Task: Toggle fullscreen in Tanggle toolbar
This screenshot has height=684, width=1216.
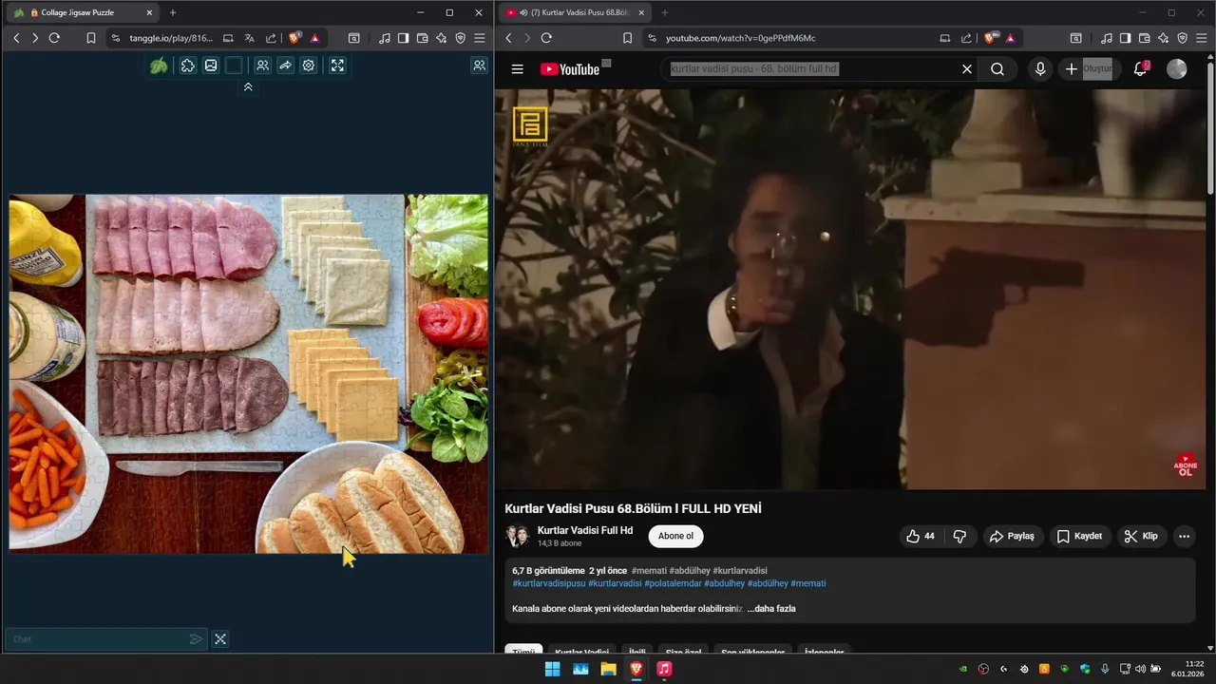Action: click(x=337, y=66)
